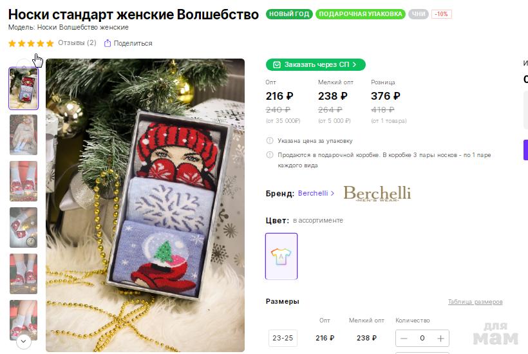Viewport: 528px width, 354px height.
Task: Increase quantity with the plus icon
Action: tap(440, 339)
